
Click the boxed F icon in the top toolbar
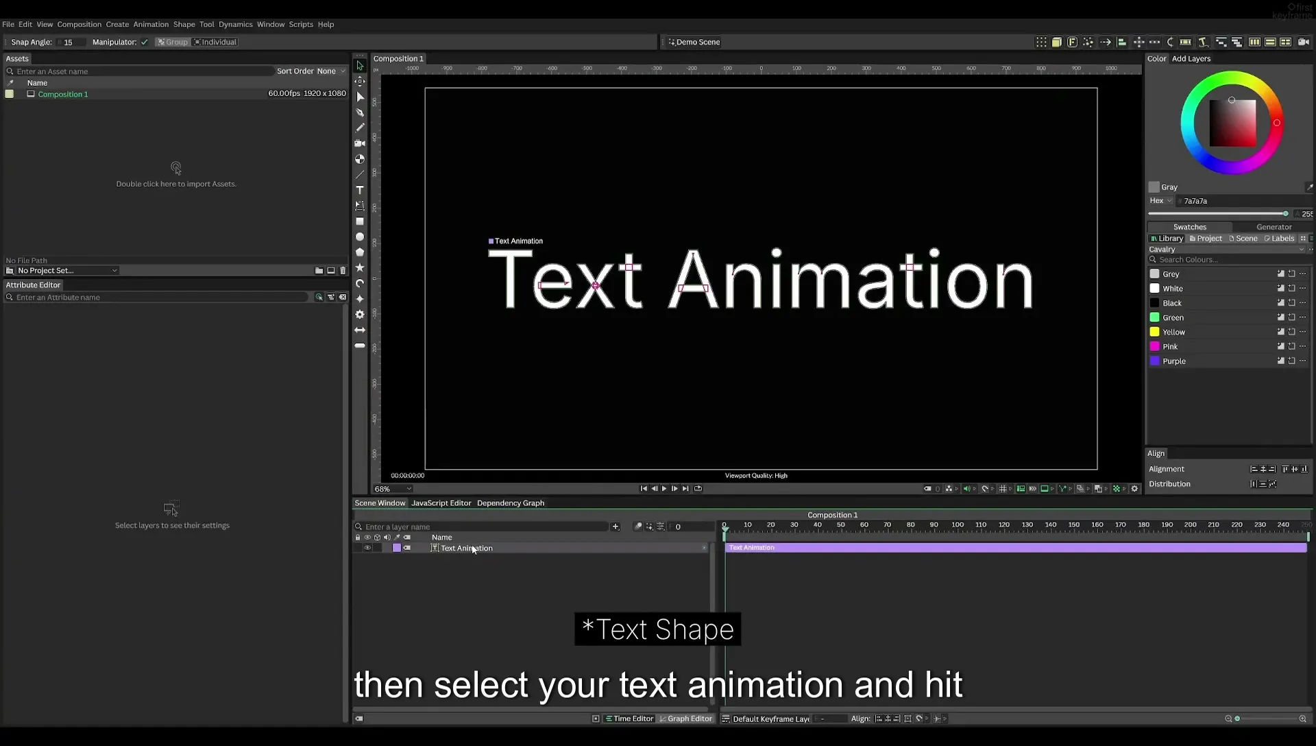pyautogui.click(x=1073, y=42)
